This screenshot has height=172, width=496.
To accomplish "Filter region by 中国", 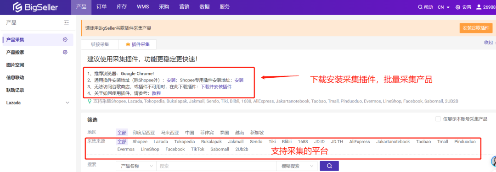I will (x=190, y=133).
